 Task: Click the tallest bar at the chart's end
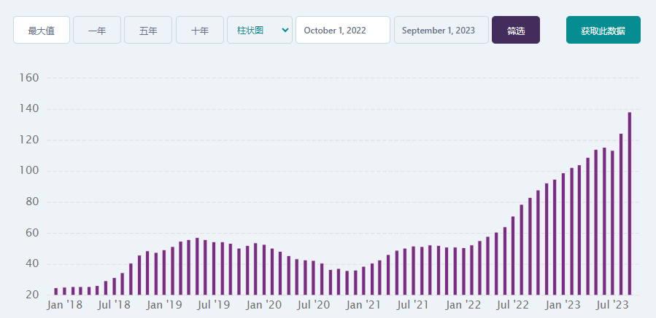click(x=630, y=204)
